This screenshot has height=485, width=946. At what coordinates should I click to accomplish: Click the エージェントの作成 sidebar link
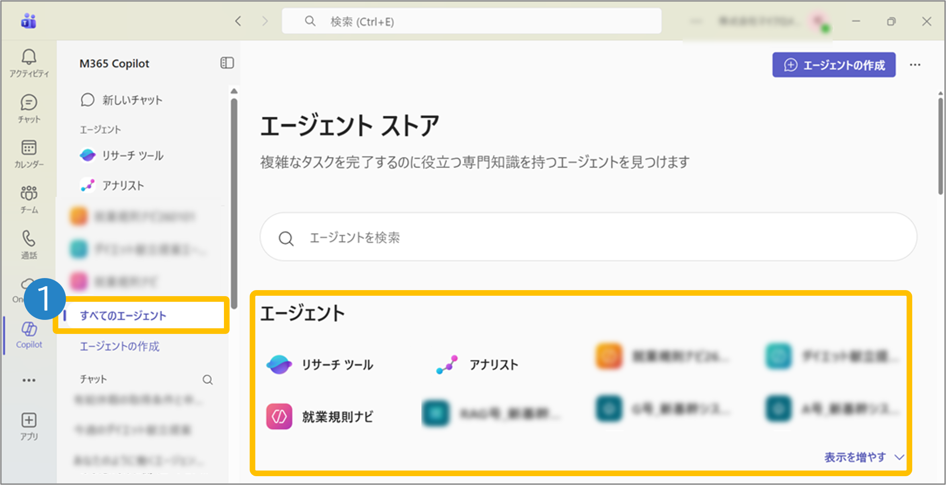(x=119, y=346)
